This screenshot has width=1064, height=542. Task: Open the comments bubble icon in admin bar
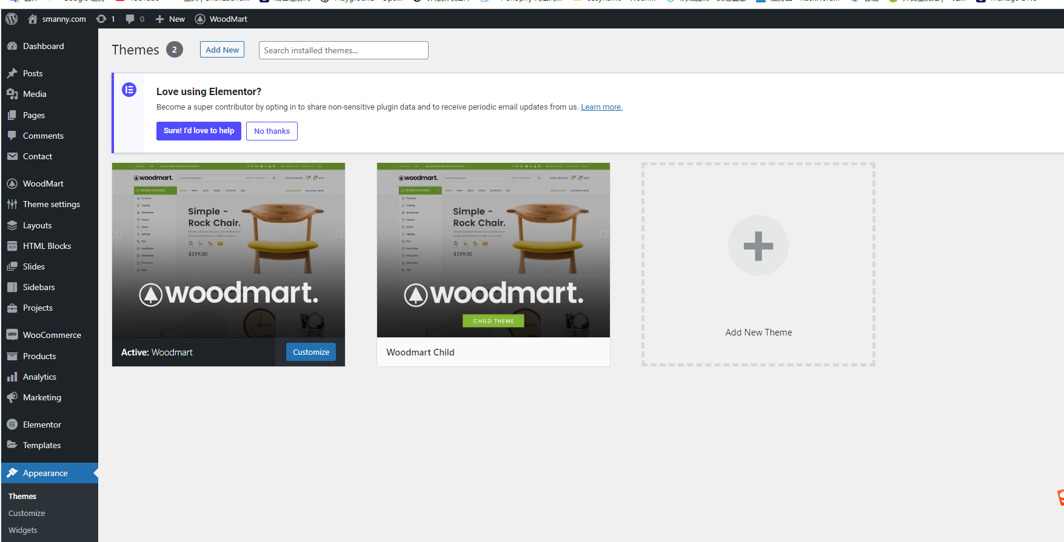[130, 19]
